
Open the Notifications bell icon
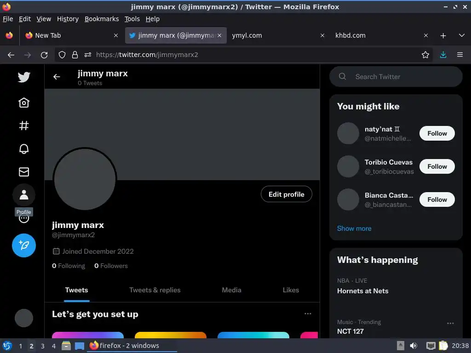(24, 148)
